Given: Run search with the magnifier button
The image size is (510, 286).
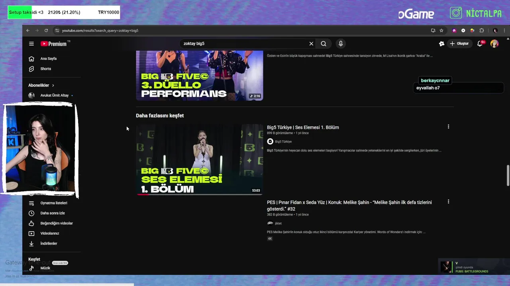Looking at the screenshot, I should point(324,44).
